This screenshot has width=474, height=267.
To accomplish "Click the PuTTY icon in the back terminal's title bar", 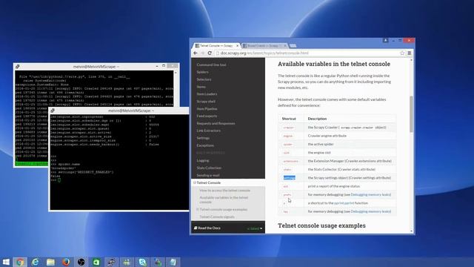I will point(18,67).
